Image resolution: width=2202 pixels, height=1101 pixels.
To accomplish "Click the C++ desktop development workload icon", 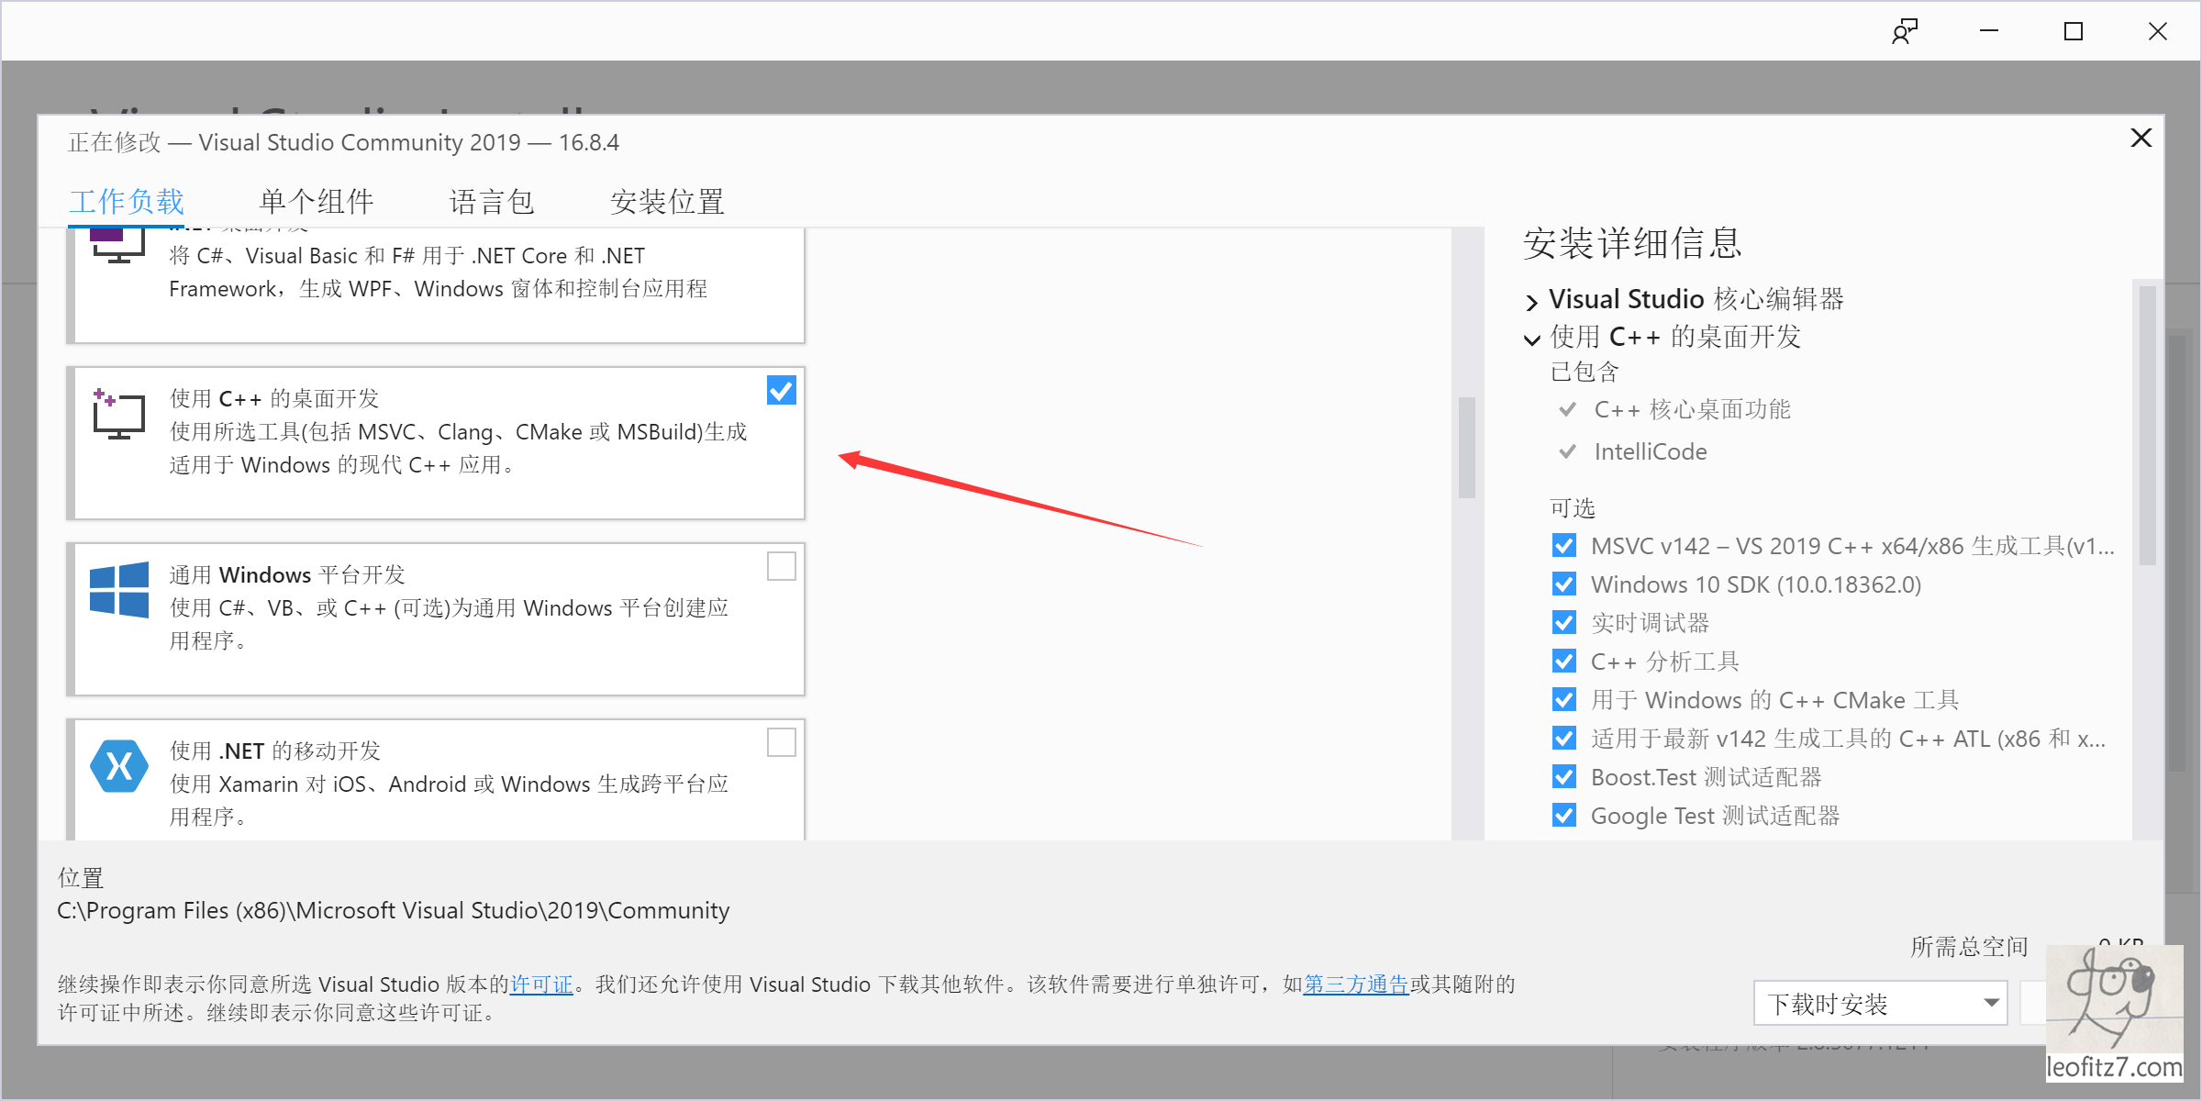I will [118, 415].
